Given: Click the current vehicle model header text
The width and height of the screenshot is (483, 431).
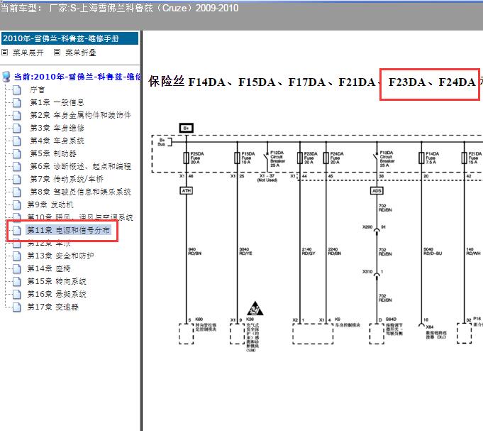Looking at the screenshot, I should 120,8.
